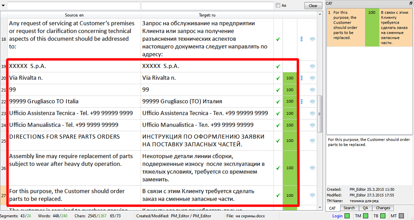The height and width of the screenshot is (220, 414).
Task: Toggle the green TM status indicator
Action: pos(365,216)
